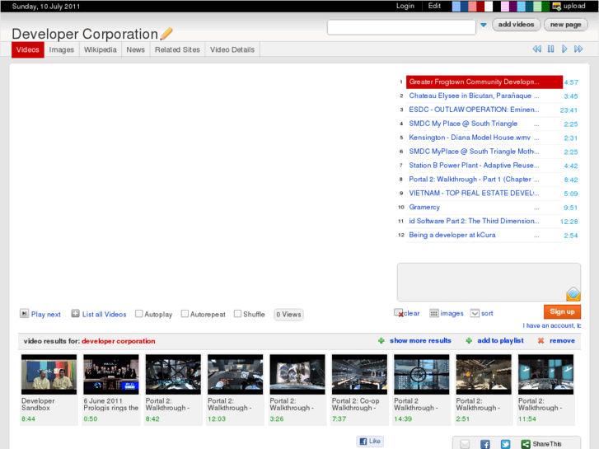Open the dropdown arrow next to search box
The width and height of the screenshot is (599, 449).
(484, 26)
